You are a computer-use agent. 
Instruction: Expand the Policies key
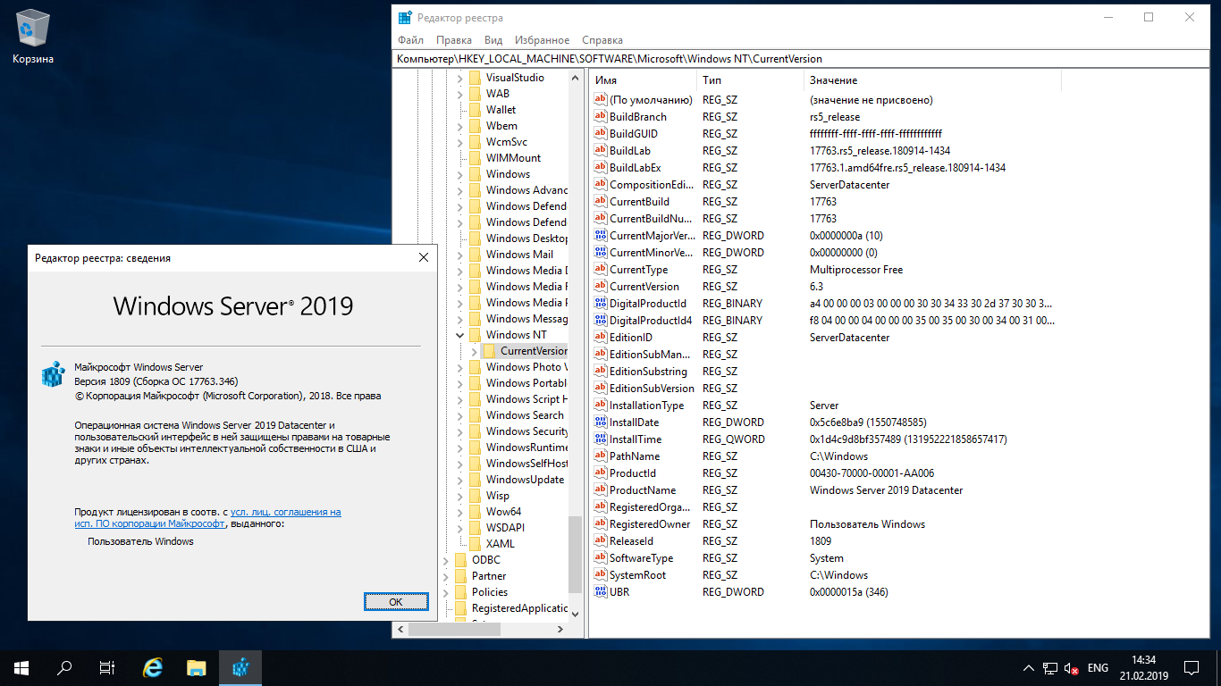tap(446, 592)
